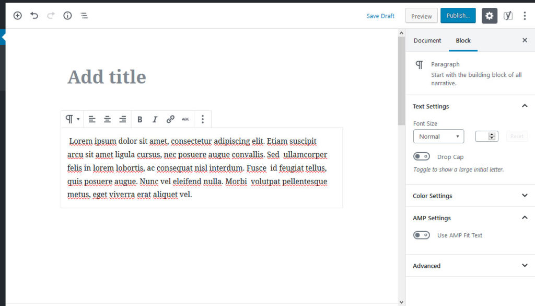
Task: Apply strikethrough formatting to the text
Action: click(185, 119)
